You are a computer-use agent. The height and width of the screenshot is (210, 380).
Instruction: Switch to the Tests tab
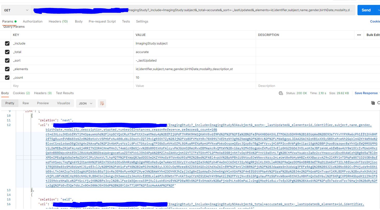tap(126, 21)
